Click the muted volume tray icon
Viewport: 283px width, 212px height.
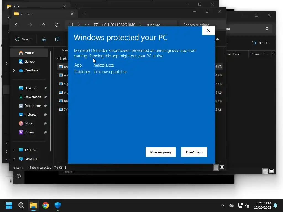(247, 205)
